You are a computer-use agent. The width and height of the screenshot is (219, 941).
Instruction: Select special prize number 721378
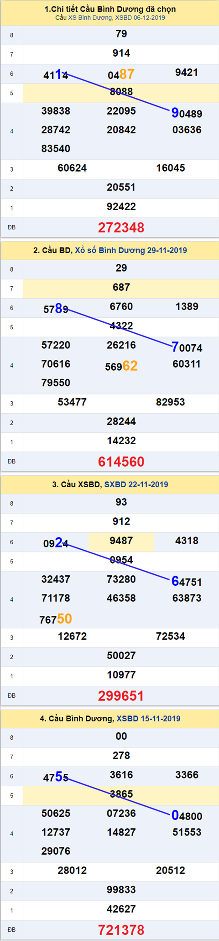pyautogui.click(x=121, y=930)
